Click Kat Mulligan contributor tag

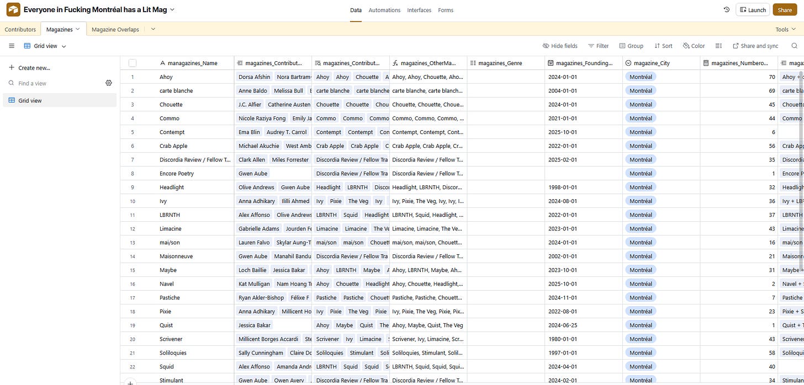[x=254, y=284]
